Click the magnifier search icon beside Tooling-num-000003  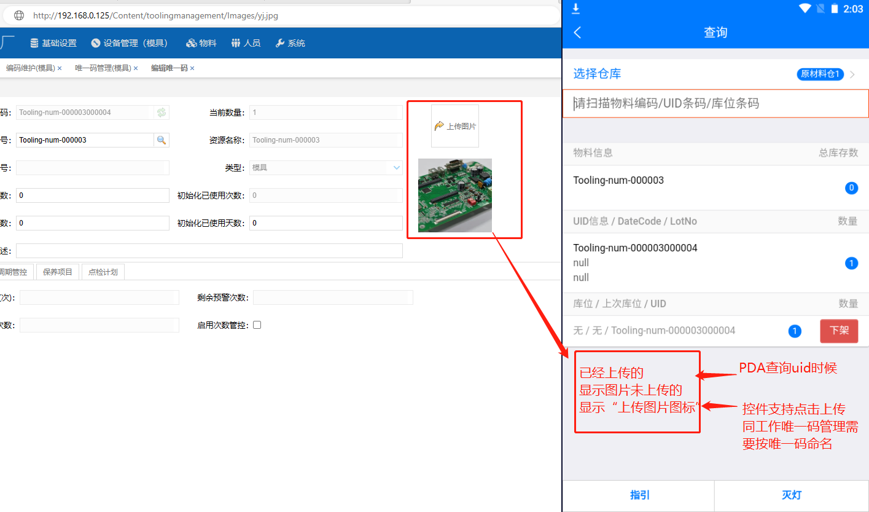click(162, 140)
